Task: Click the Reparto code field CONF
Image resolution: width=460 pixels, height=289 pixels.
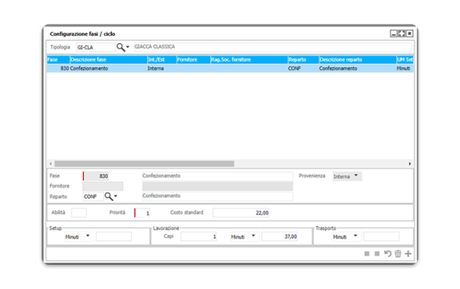Action: pos(93,196)
